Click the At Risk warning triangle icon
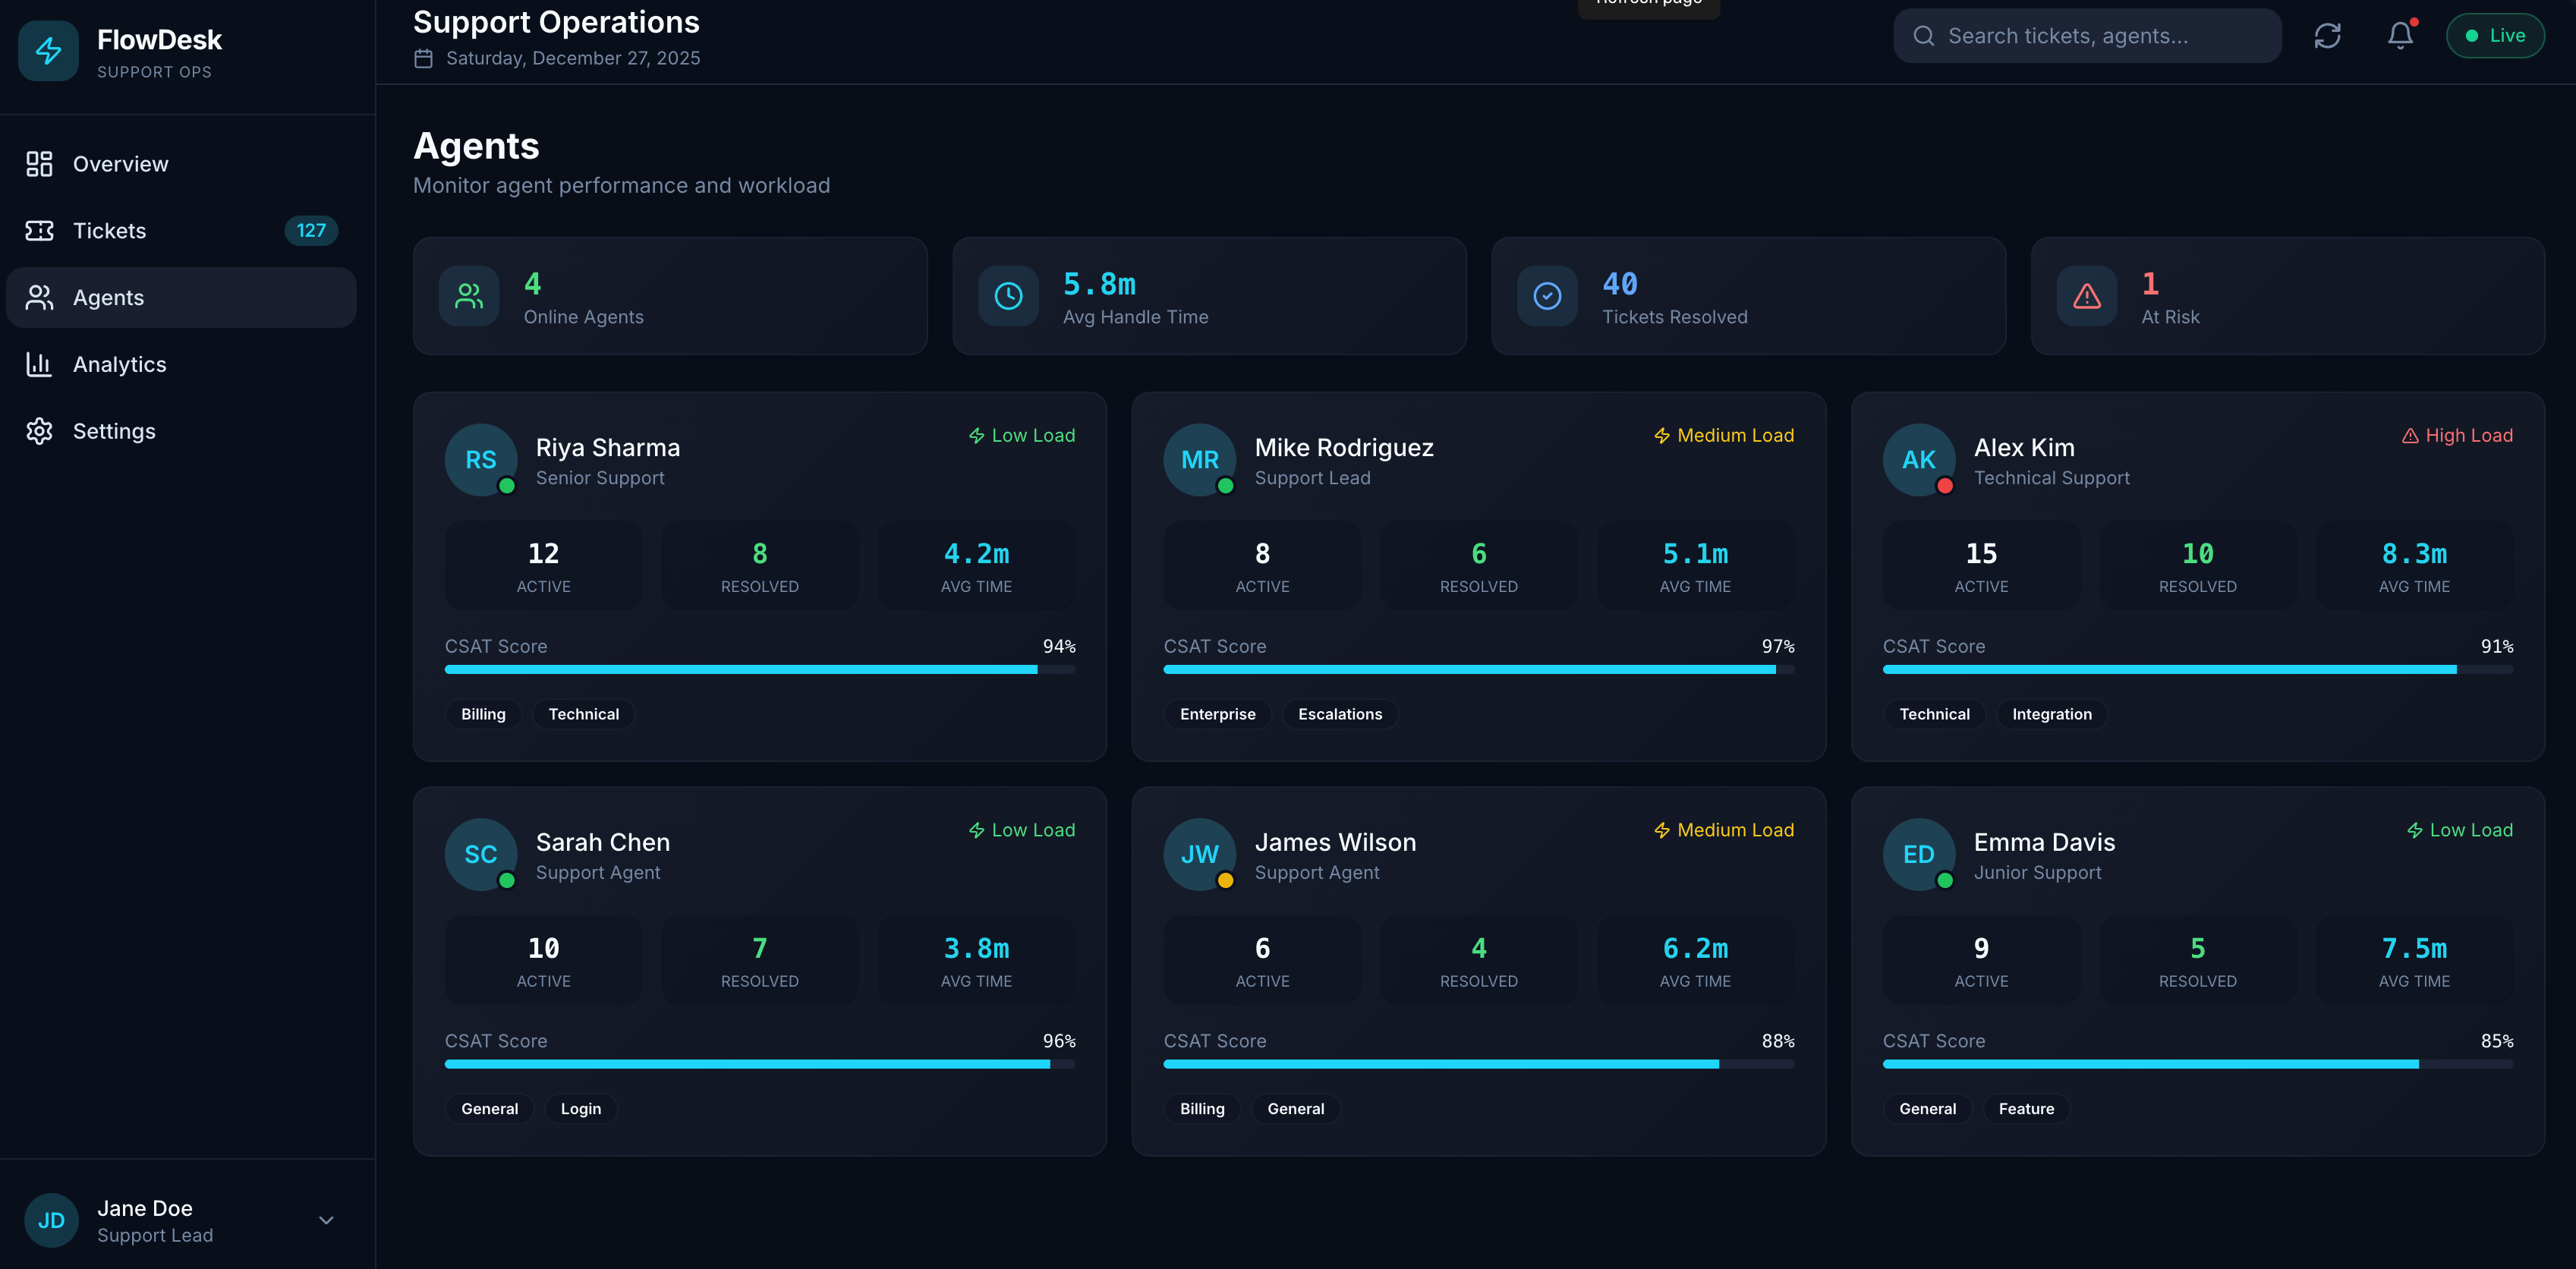 coord(2087,296)
